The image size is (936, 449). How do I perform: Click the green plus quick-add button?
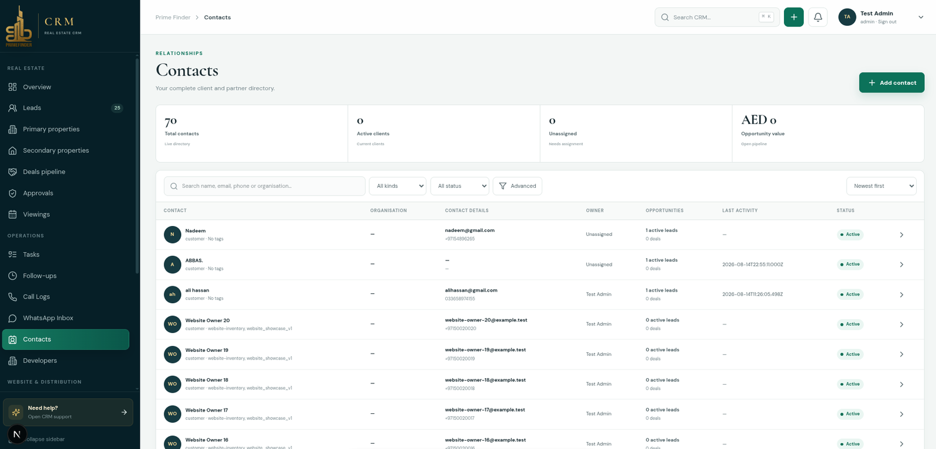(x=794, y=17)
